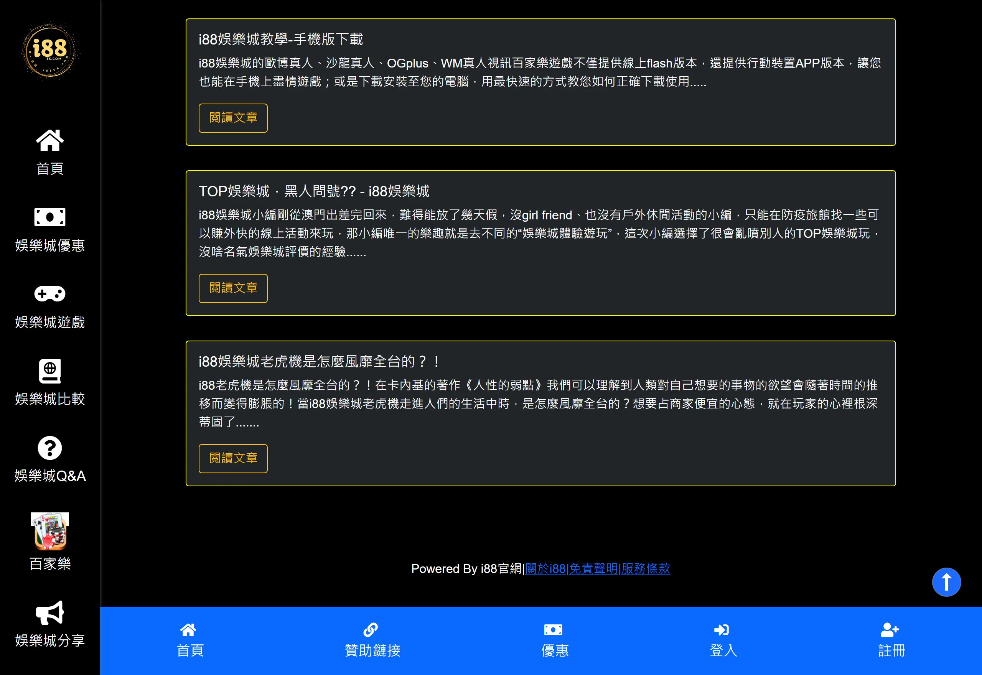Open 閱讀文章 for 手機版下載 article
982x675 pixels.
233,118
